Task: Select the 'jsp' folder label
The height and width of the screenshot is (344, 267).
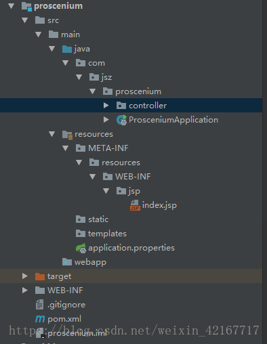Action: [134, 192]
